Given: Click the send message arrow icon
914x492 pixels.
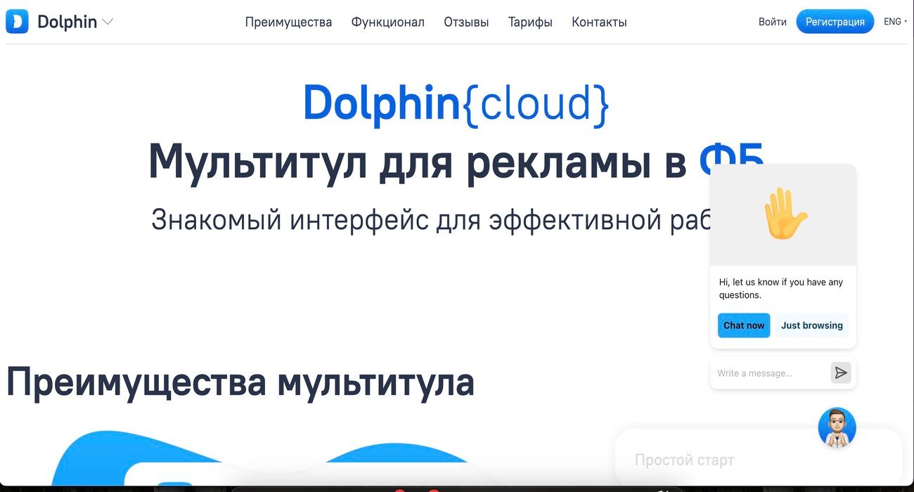Looking at the screenshot, I should pos(841,373).
